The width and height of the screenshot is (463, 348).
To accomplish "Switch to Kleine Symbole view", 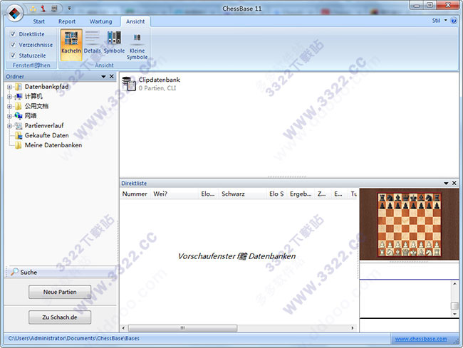I will (137, 46).
